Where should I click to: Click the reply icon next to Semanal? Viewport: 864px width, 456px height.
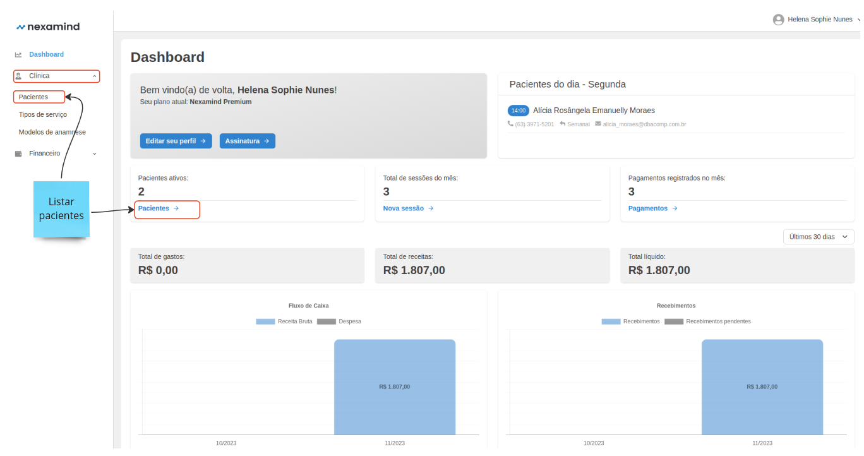click(562, 124)
